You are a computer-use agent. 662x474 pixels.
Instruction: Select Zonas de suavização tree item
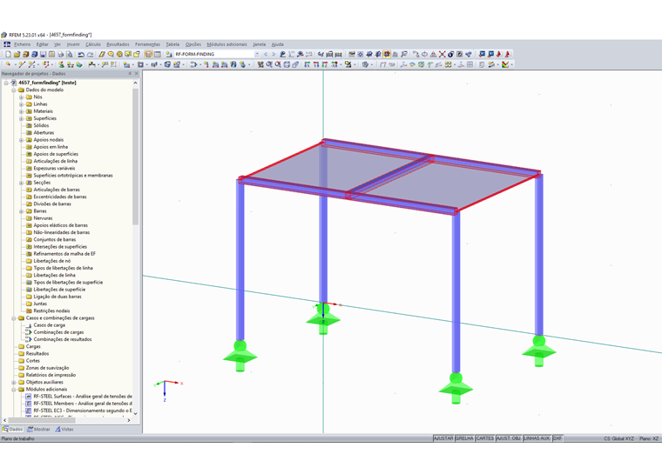pos(47,368)
